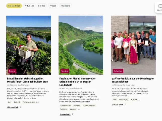The image size is (162, 121).
Task: Open the map icon in floating panel
Action: 160,6
